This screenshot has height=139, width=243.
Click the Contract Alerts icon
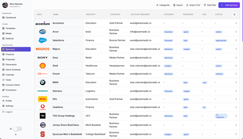pos(3,85)
